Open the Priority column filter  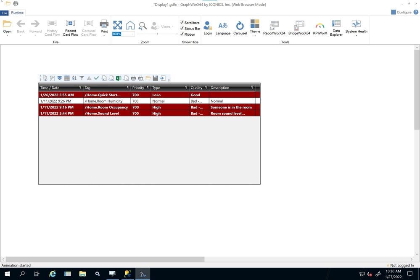(148, 87)
